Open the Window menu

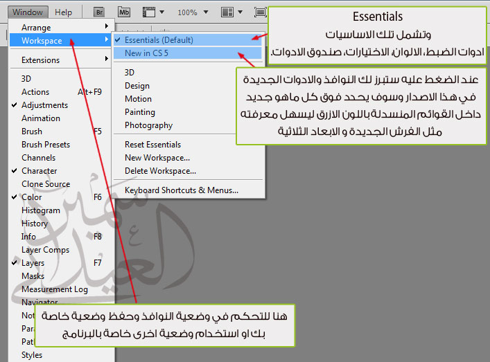click(28, 12)
